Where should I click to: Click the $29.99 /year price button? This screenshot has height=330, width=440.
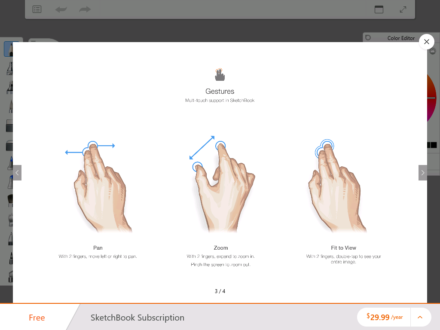pos(384,318)
